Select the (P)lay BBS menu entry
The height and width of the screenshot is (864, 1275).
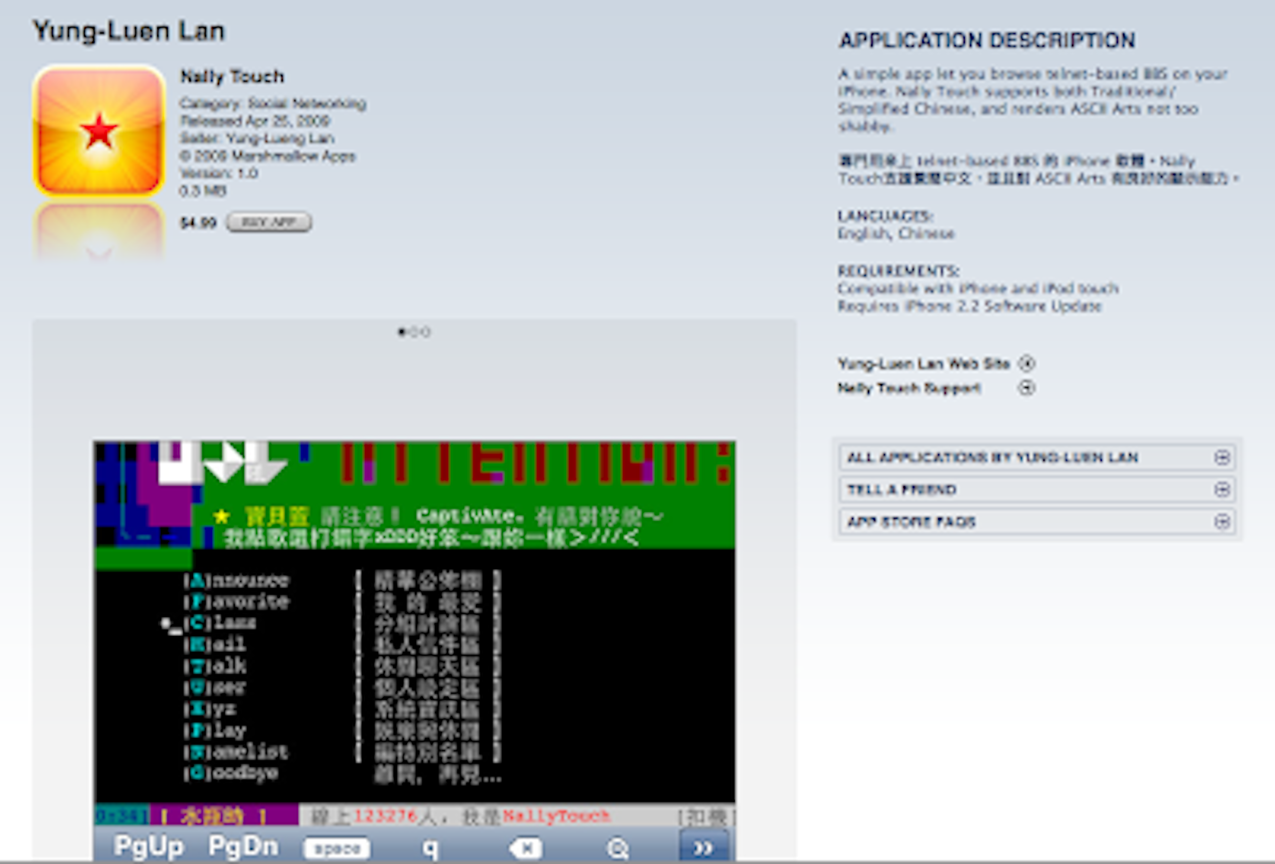[x=215, y=730]
